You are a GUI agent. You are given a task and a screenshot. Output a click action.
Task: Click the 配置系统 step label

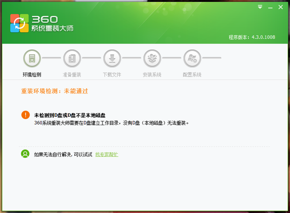tap(192, 75)
